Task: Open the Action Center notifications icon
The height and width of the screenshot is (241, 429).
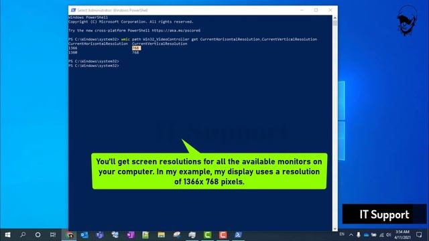Action: pos(419,235)
